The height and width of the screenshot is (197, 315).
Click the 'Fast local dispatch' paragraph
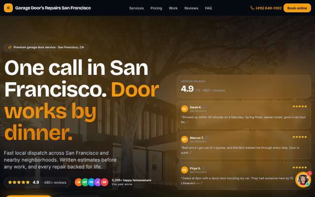(x=60, y=160)
